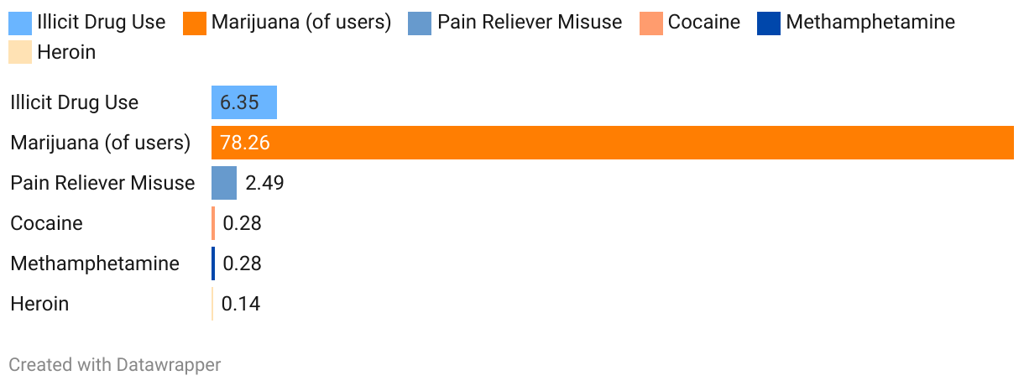Select the Pain Reliever Misuse bar
Screen dimensions: 1024x386
pyautogui.click(x=224, y=183)
